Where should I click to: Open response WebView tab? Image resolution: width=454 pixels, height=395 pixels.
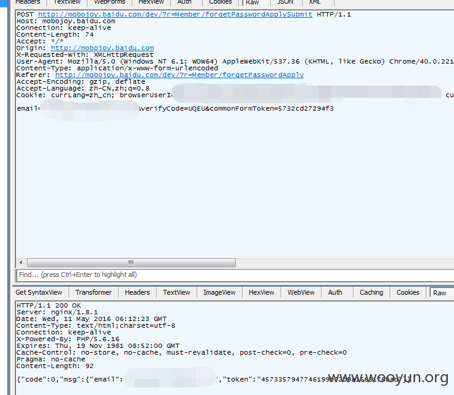point(301,292)
